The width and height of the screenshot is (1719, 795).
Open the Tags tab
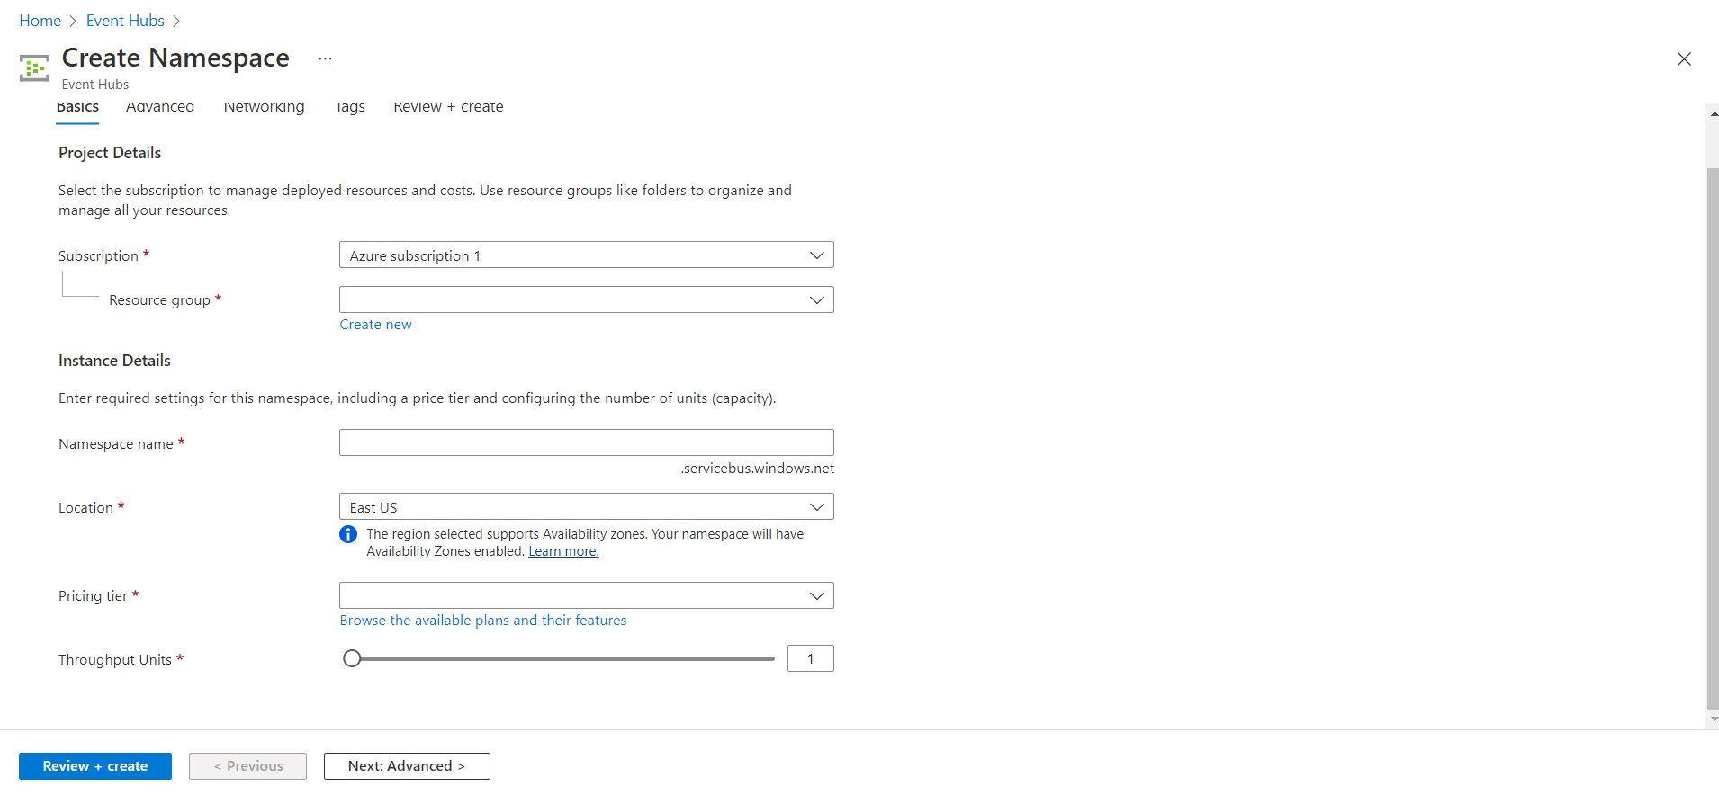[350, 107]
